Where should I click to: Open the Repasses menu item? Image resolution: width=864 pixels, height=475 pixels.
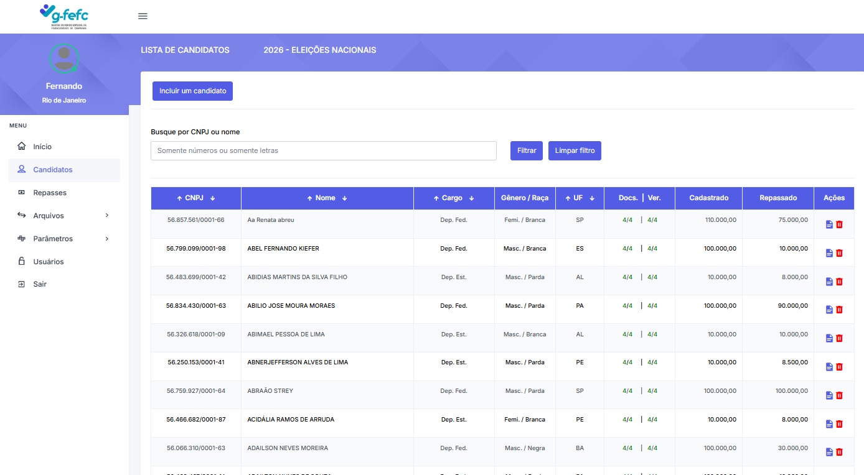coord(50,193)
